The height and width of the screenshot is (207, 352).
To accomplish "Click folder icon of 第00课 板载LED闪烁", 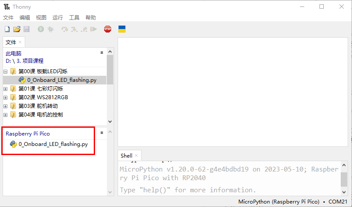I will (13, 71).
